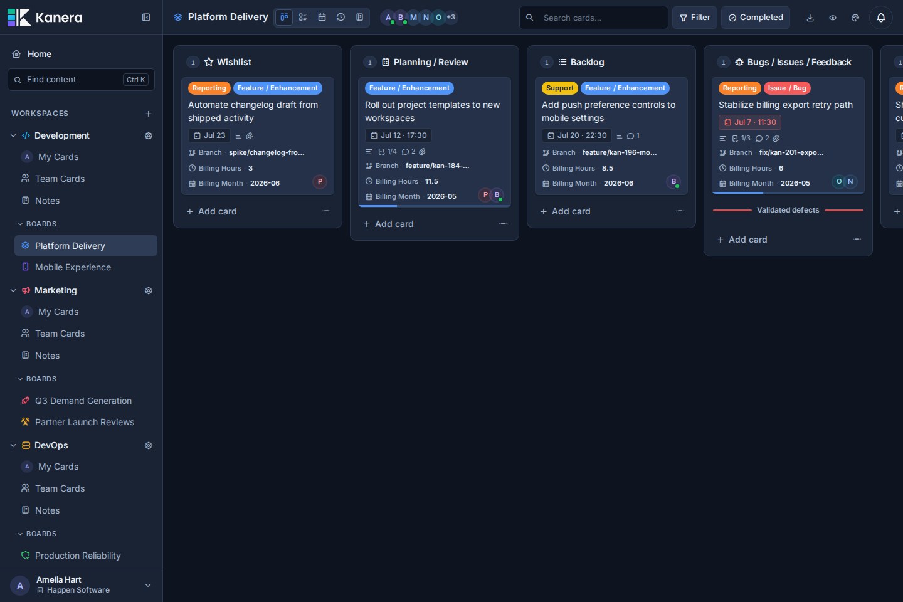Open the theme palette icon
Screen dimensions: 903x602
pos(855,18)
